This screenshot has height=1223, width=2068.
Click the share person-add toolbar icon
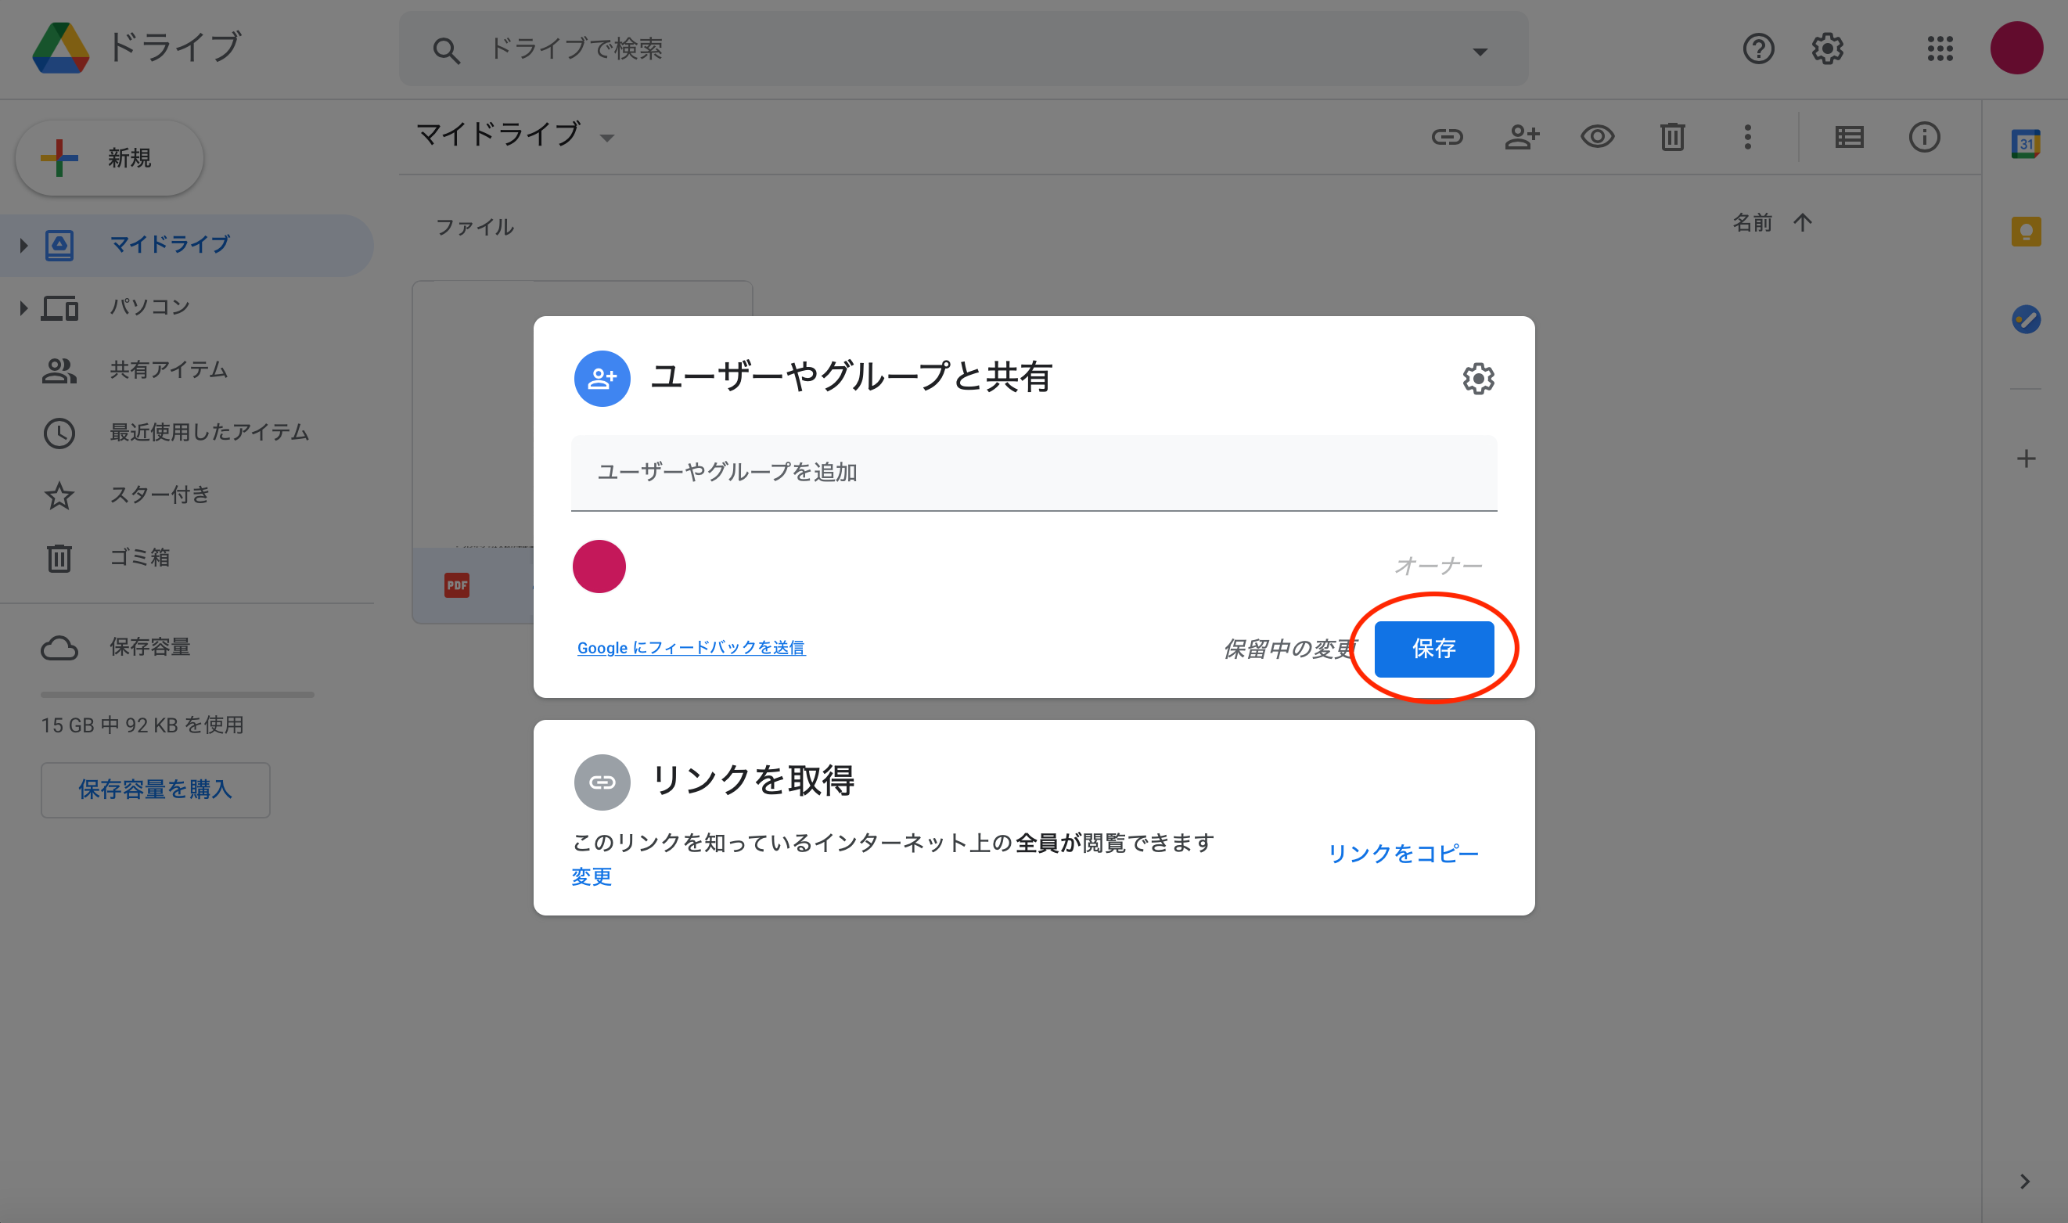1522,137
